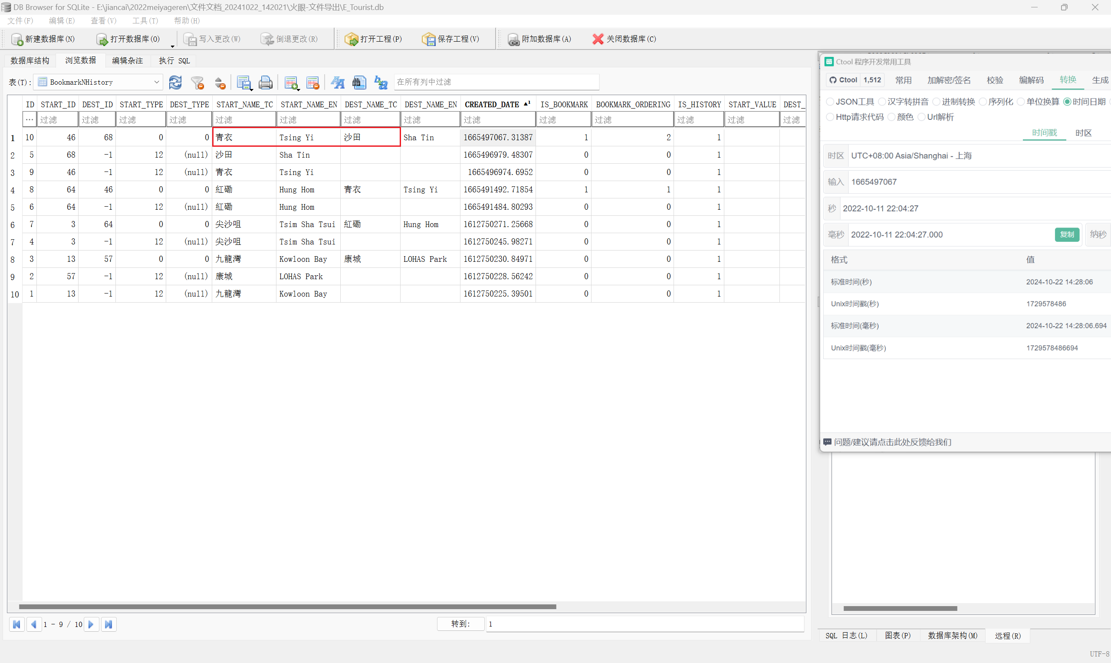Click the New Database (新建数据库) toolbar icon
1111x663 pixels.
pyautogui.click(x=17, y=40)
